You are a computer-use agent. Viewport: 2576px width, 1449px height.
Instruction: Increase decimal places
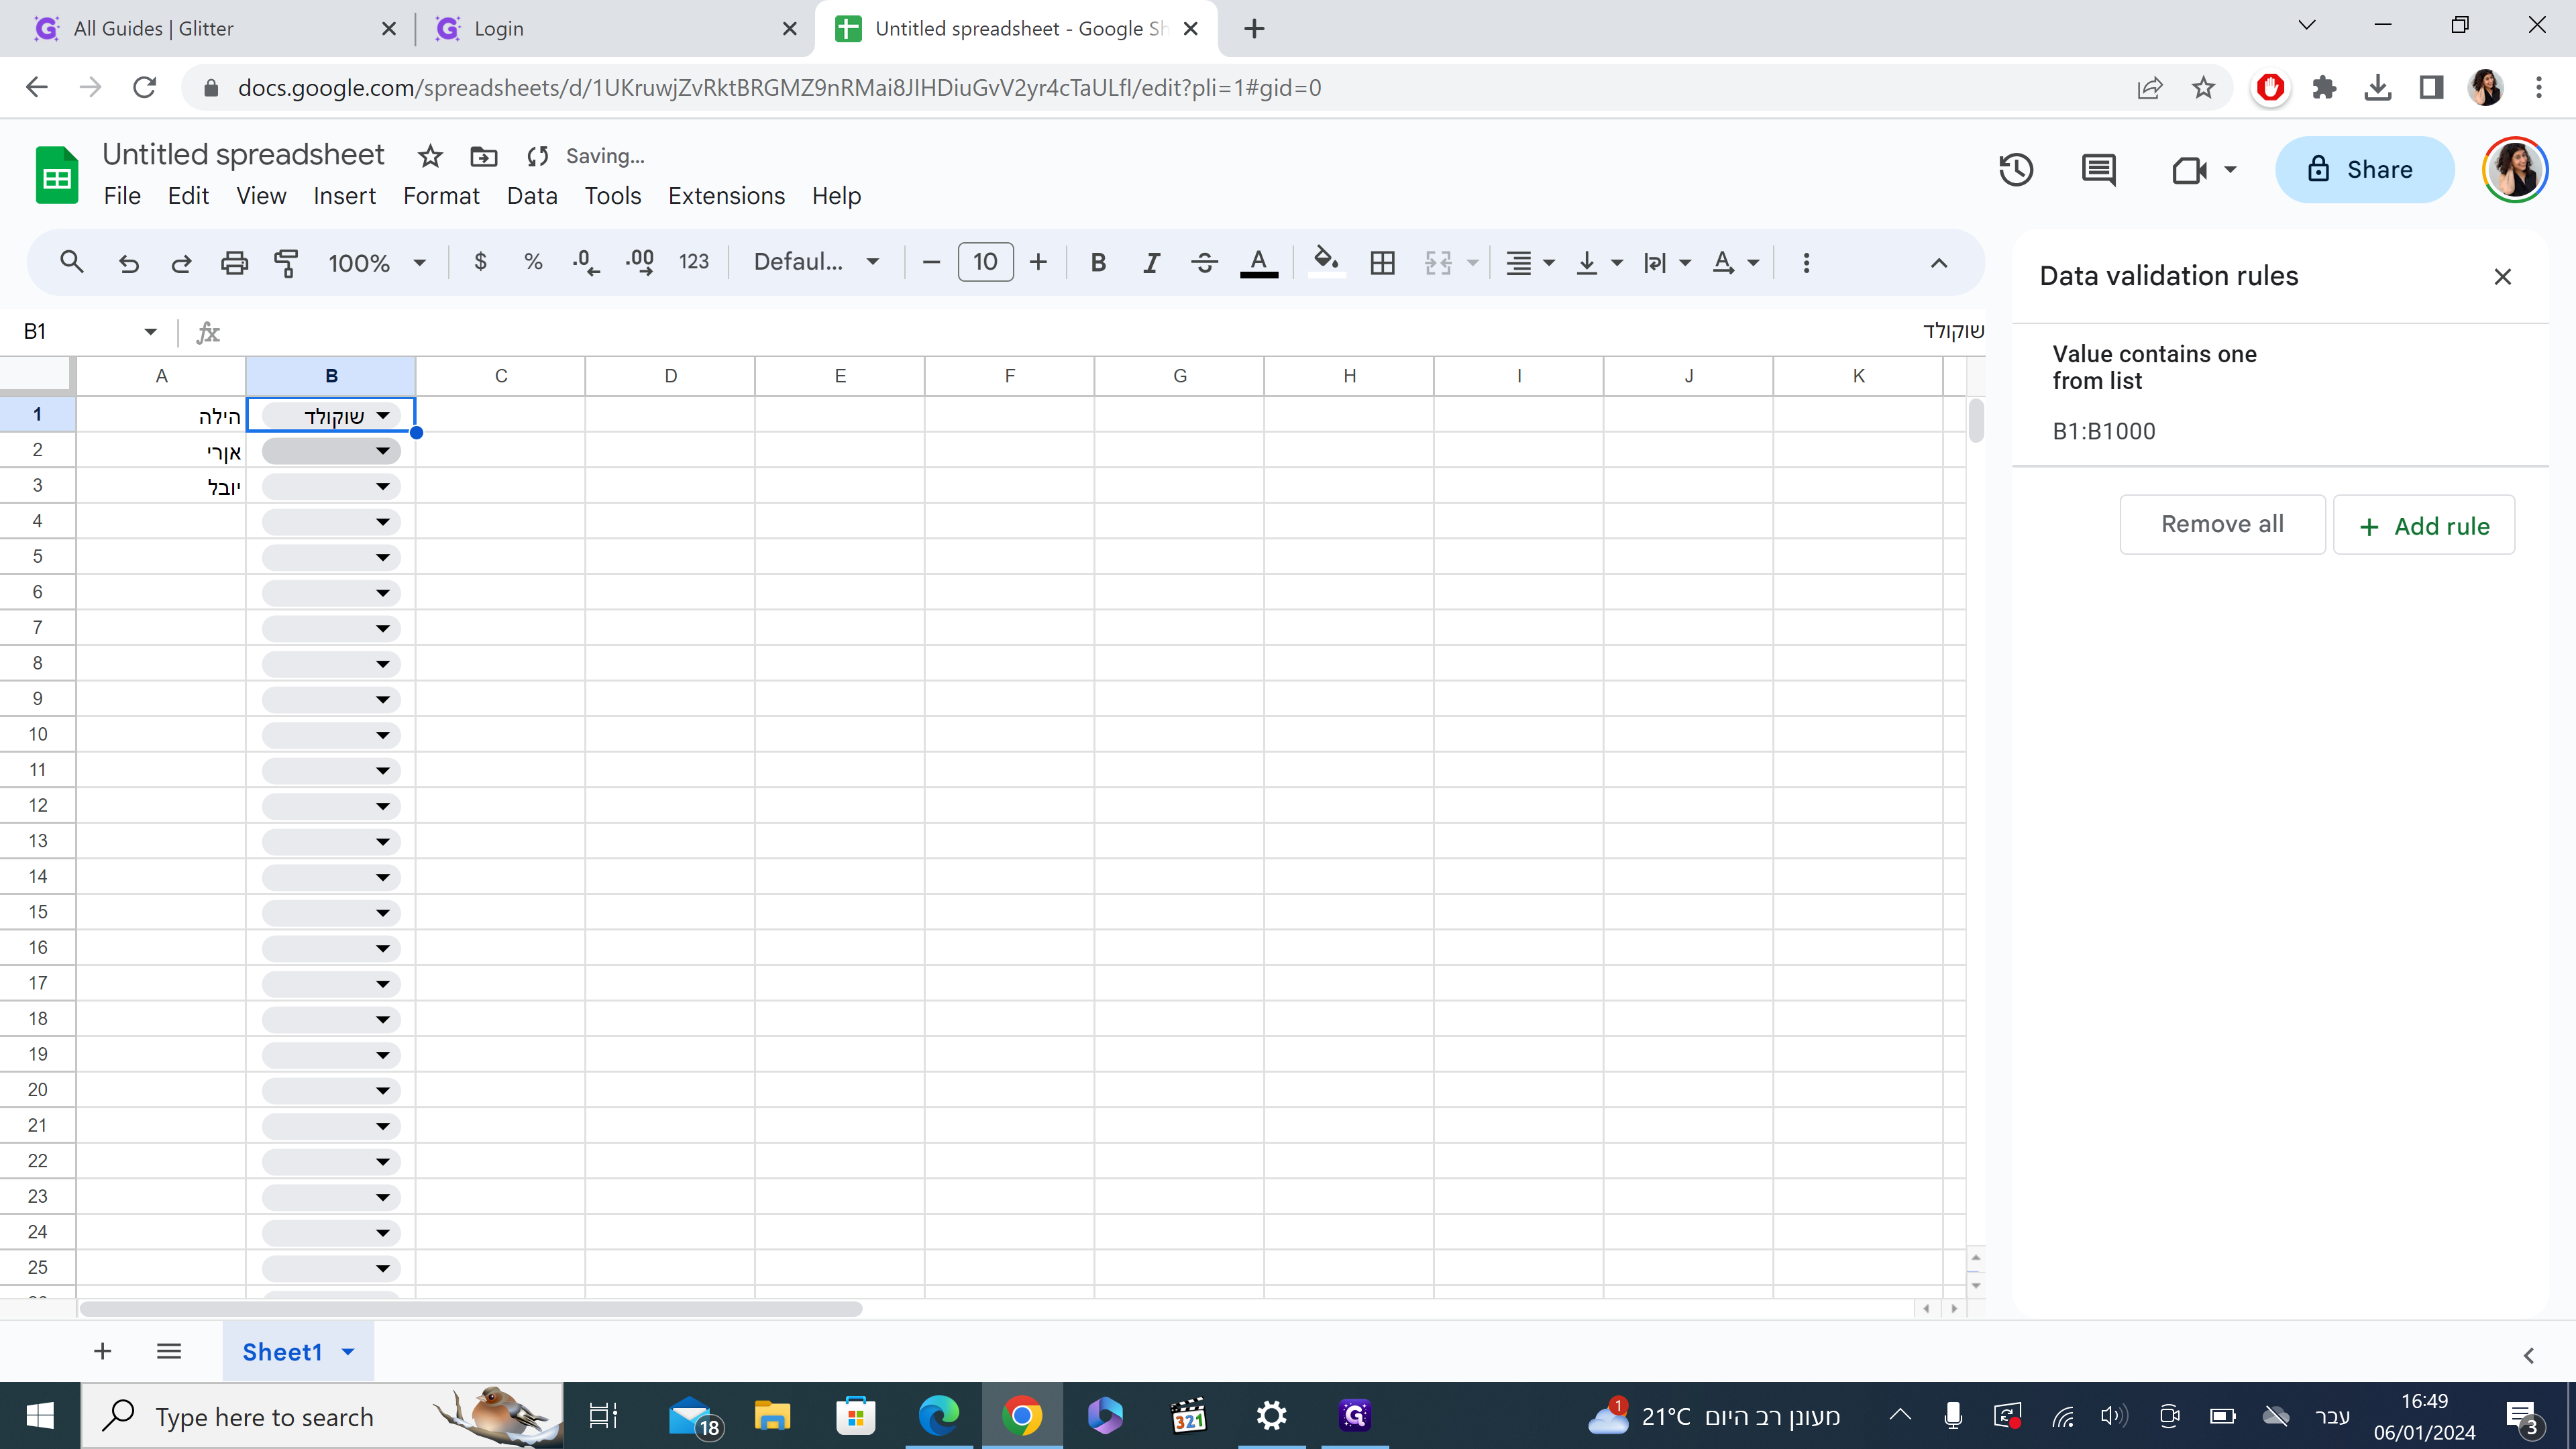click(x=640, y=262)
